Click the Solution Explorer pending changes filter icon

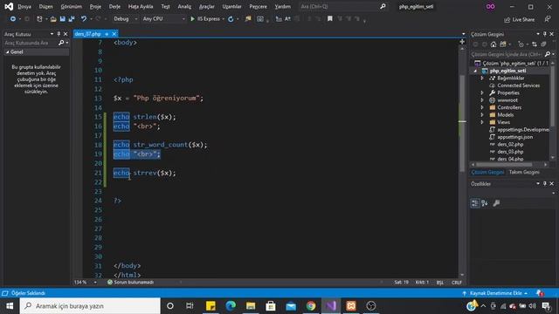[x=521, y=44]
